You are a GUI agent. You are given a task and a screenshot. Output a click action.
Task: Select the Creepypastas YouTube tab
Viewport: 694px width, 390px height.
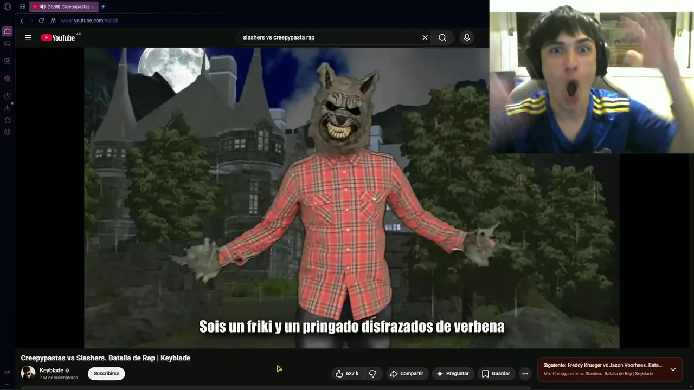click(63, 7)
